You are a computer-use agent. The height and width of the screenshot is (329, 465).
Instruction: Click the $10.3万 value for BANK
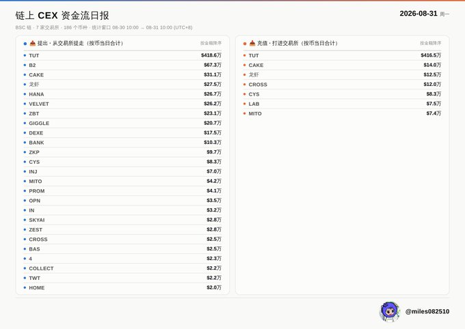[x=213, y=143]
